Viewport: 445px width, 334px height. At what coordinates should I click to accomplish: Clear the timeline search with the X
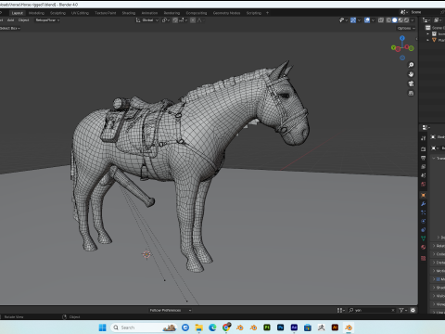coord(393,310)
